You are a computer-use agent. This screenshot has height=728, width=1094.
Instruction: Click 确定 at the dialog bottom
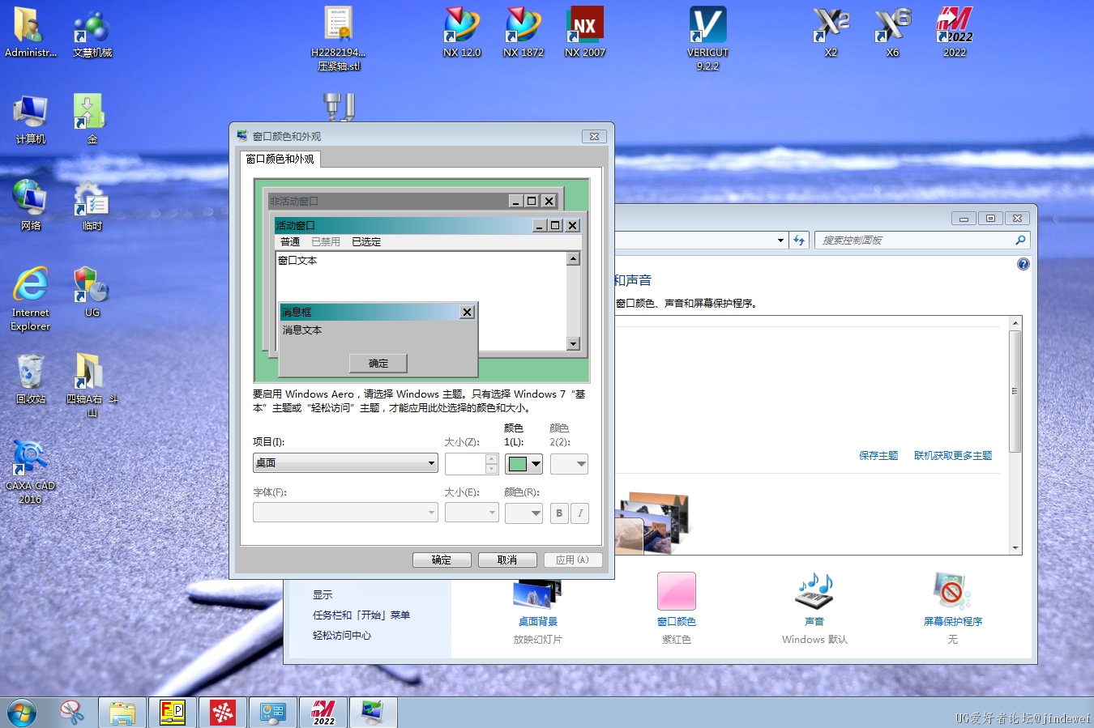(442, 560)
